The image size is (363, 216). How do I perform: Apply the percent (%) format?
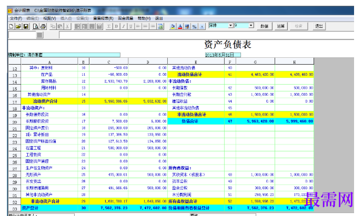pos(195,26)
